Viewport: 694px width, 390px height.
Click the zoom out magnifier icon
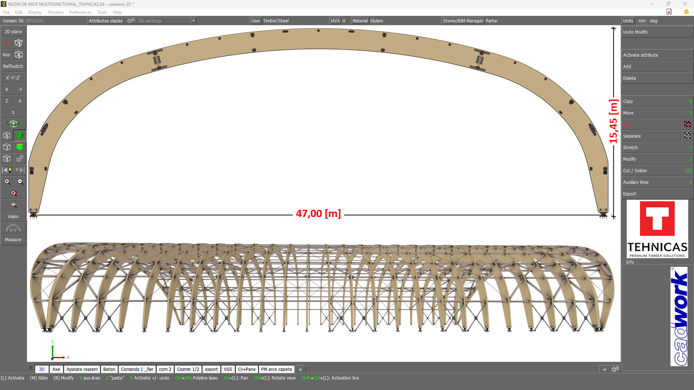tap(20, 182)
